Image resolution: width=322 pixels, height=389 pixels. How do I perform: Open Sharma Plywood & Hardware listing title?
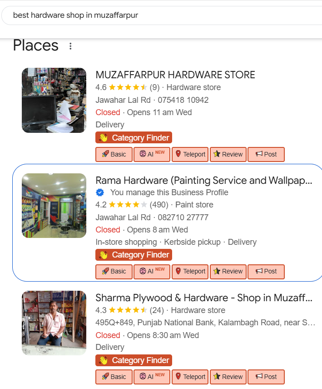click(x=204, y=298)
